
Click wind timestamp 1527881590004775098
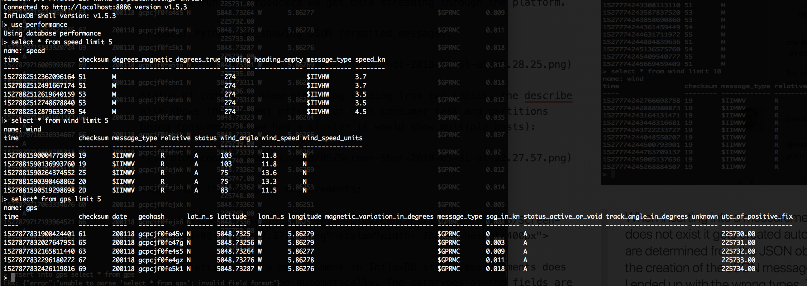click(x=39, y=155)
